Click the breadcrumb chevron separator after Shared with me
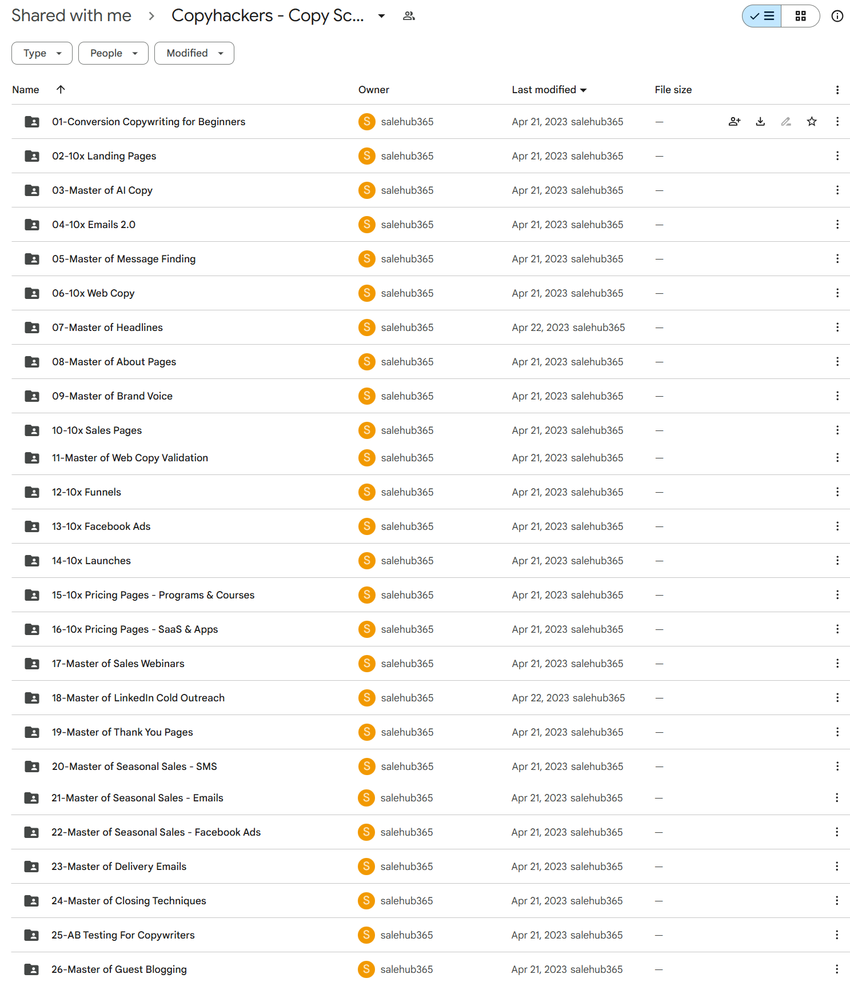The image size is (850, 994). [151, 16]
